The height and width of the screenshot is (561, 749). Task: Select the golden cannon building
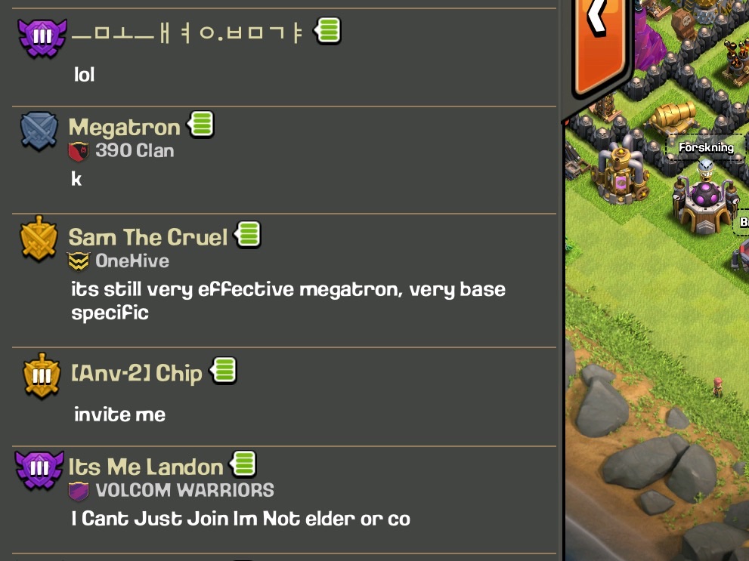point(673,117)
